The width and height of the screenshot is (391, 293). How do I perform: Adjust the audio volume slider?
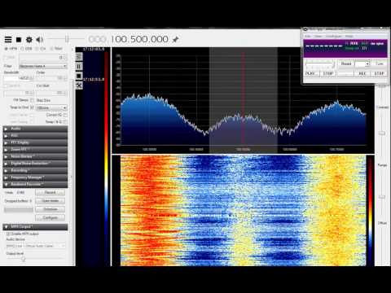tap(66, 39)
